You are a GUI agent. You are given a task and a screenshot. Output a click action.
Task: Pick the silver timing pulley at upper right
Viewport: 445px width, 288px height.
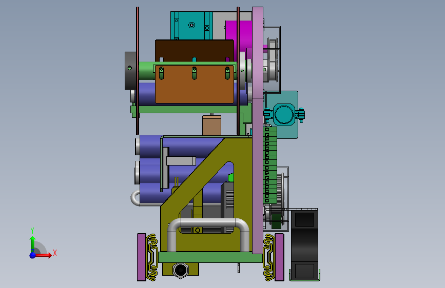pos(273,60)
